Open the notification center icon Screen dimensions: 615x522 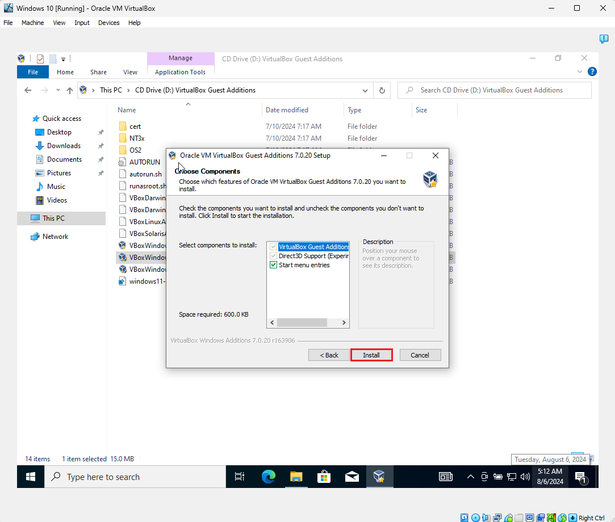pos(581,477)
